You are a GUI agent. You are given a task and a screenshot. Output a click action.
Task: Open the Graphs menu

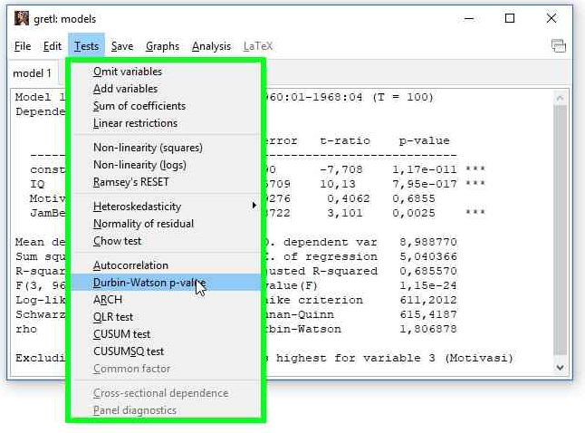(162, 46)
